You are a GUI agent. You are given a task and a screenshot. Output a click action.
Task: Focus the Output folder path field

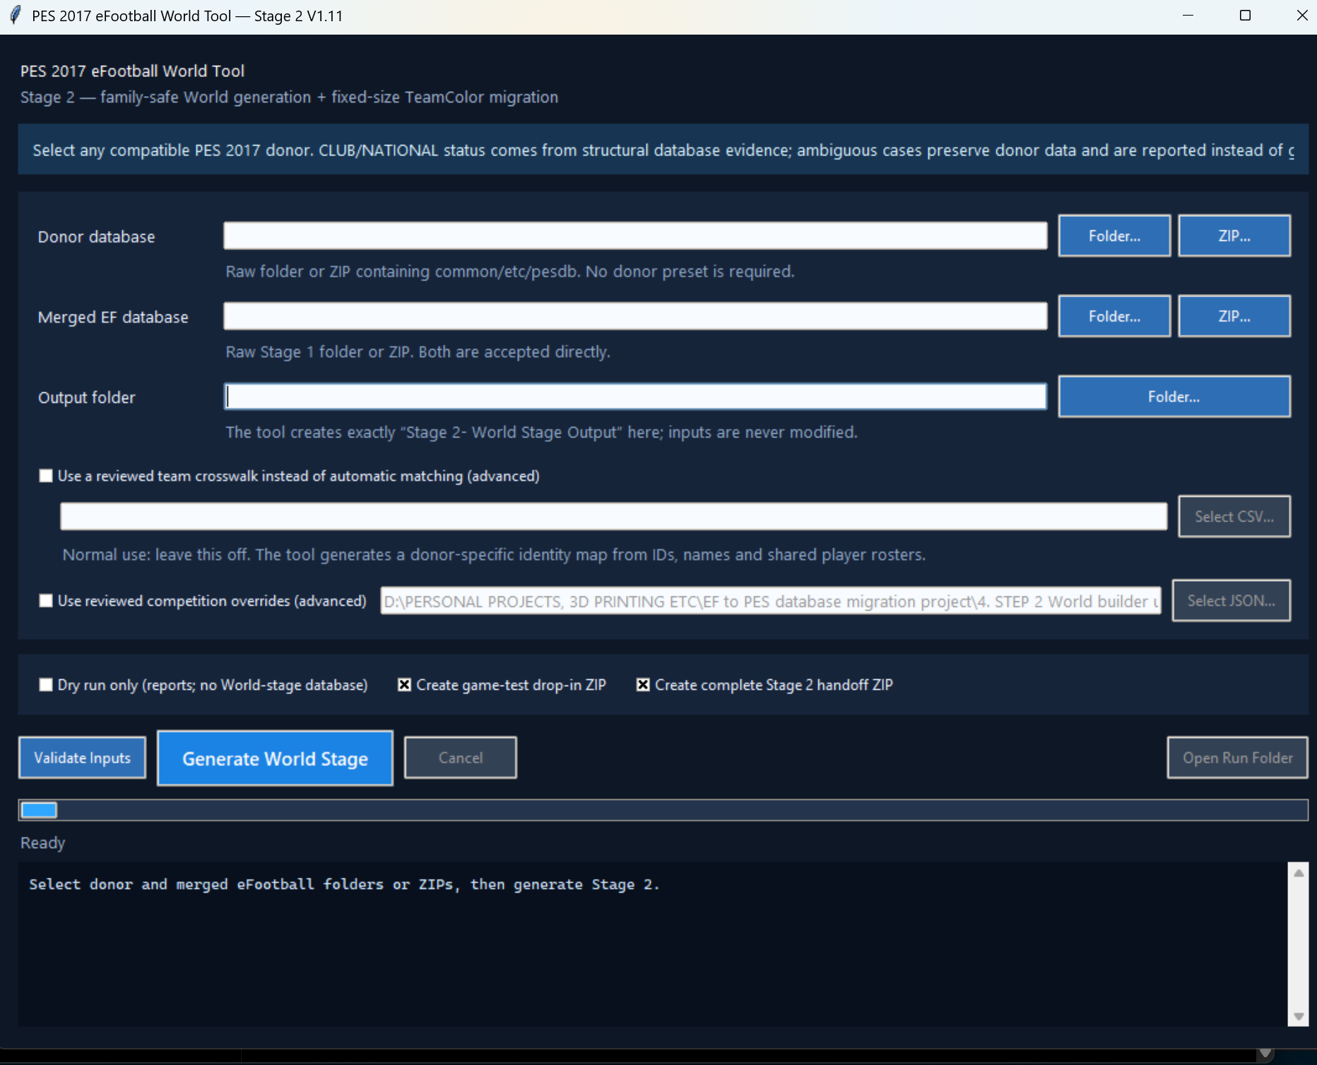click(635, 396)
